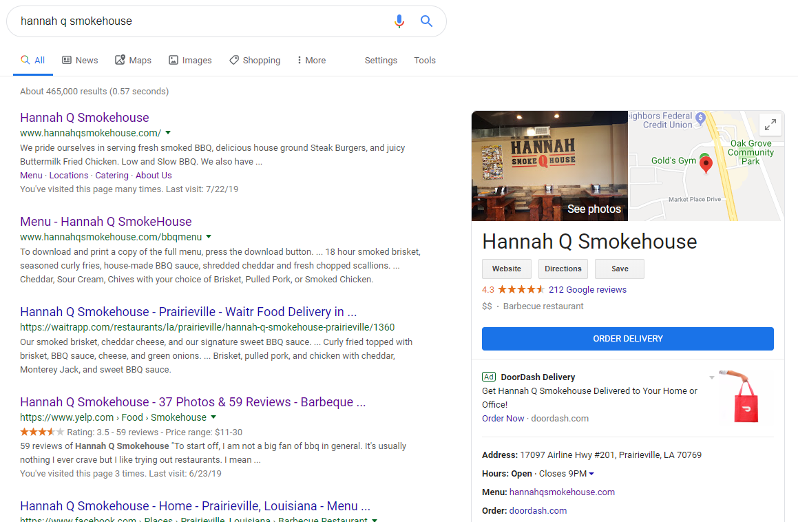The width and height of the screenshot is (798, 522).
Task: Open the Catering sitelink
Action: [x=112, y=175]
